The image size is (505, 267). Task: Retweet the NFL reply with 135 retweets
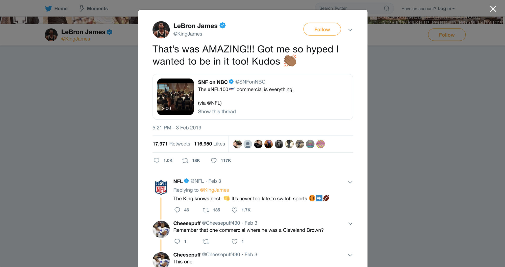pos(206,210)
